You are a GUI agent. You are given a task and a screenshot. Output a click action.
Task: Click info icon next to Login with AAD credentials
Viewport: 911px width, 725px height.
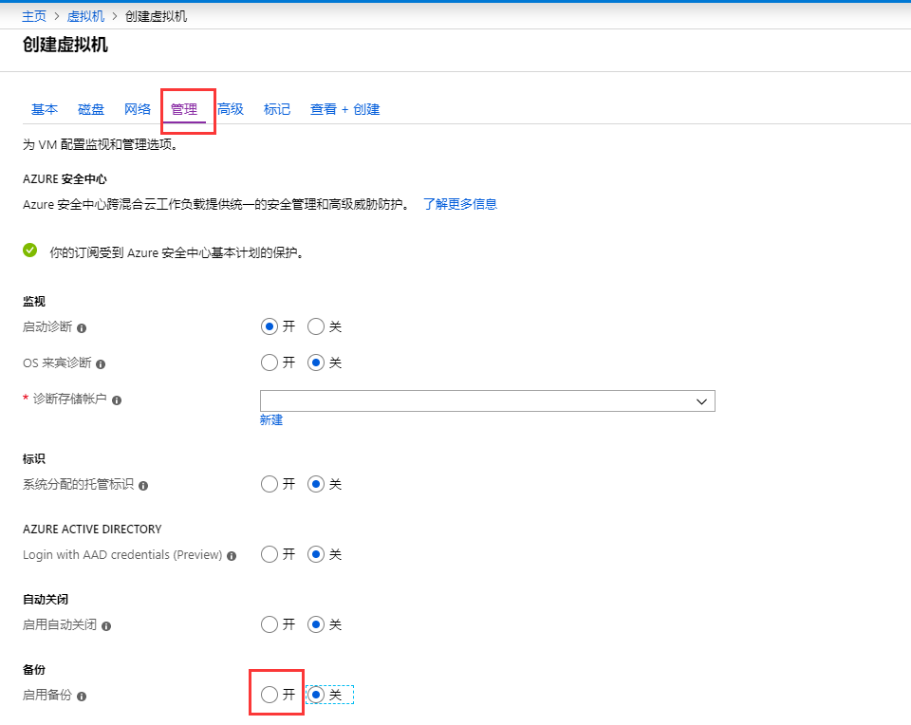coord(232,555)
